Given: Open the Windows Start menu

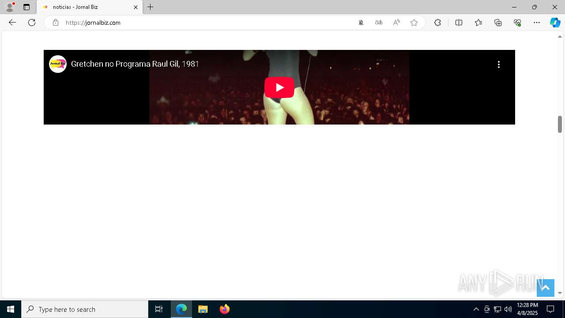Looking at the screenshot, I should click(11, 309).
